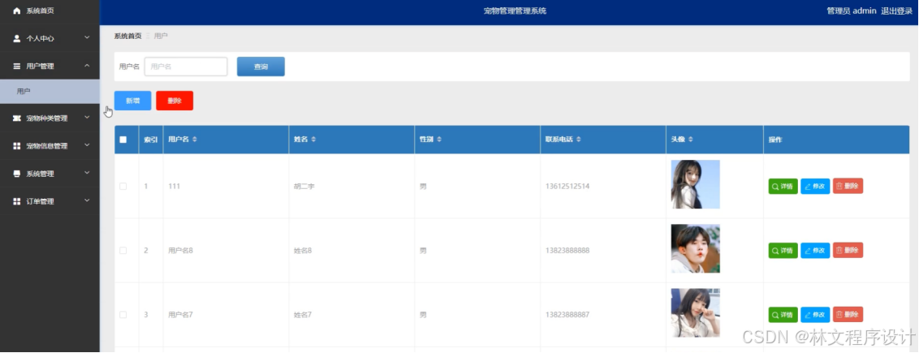919x353 pixels.
Task: Expand 宠物信息管理 menu chevron
Action: click(x=87, y=145)
